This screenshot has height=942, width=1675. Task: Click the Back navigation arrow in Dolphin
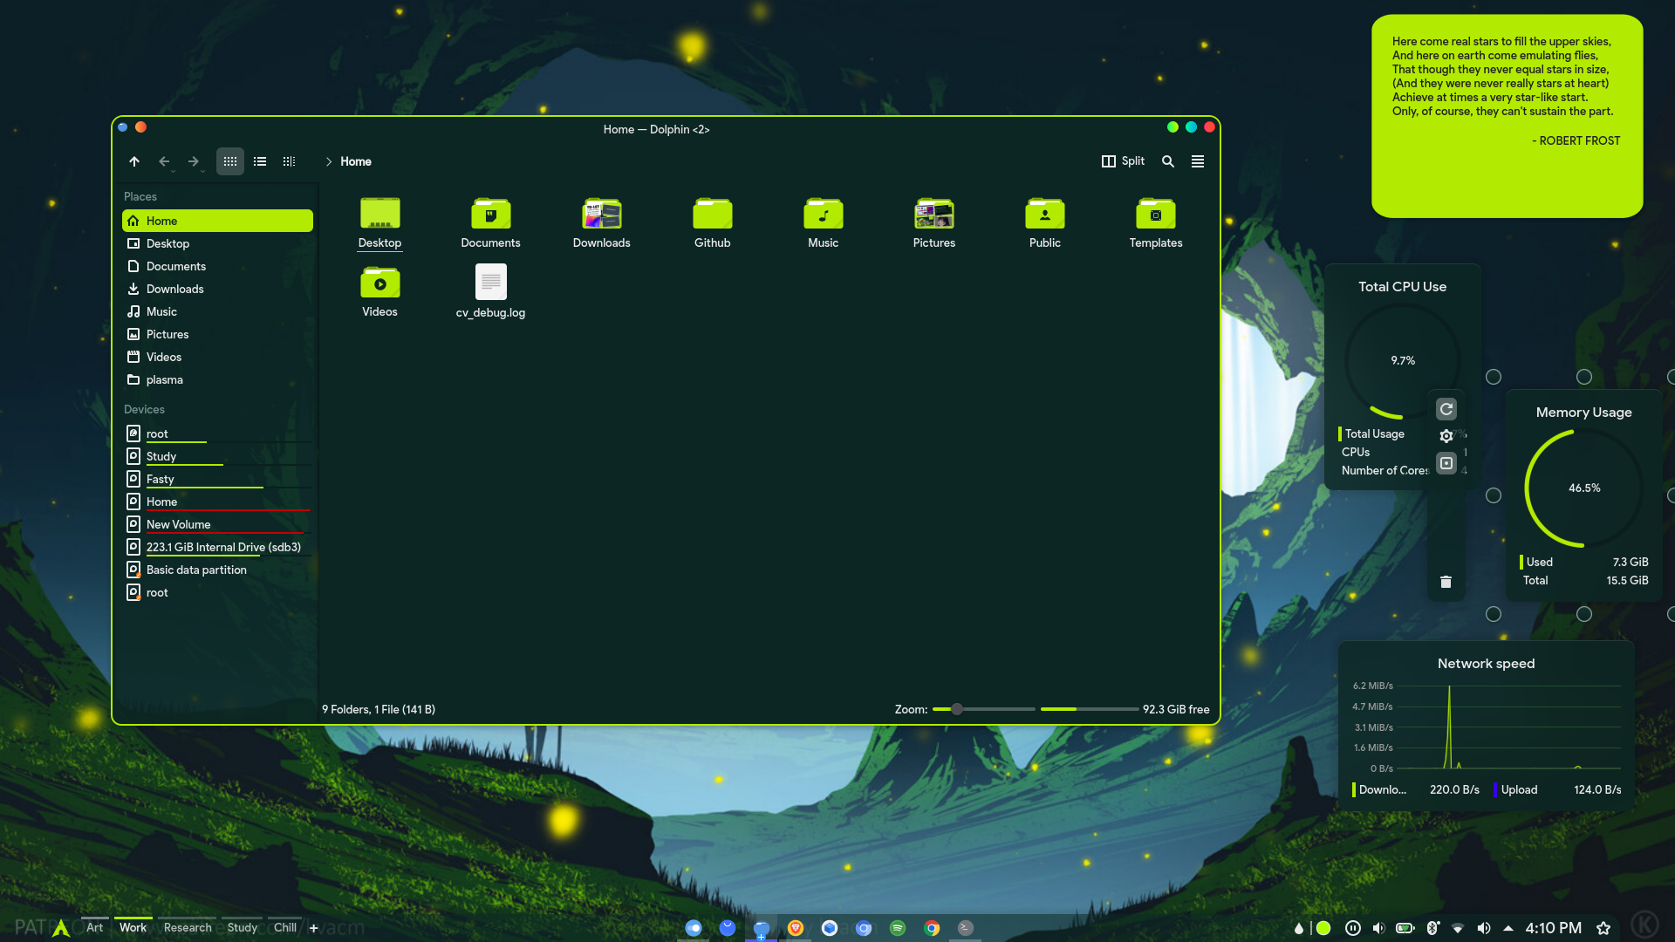coord(164,161)
